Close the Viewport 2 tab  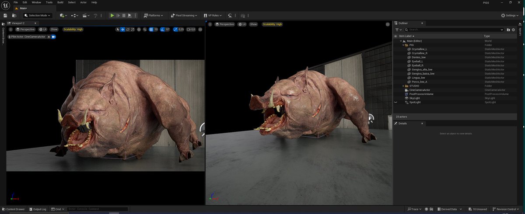35,23
